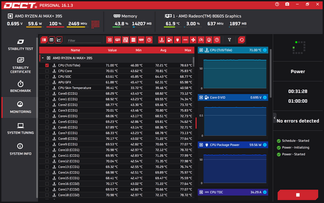
Task: Click the No errors detected status text
Action: [x=298, y=121]
